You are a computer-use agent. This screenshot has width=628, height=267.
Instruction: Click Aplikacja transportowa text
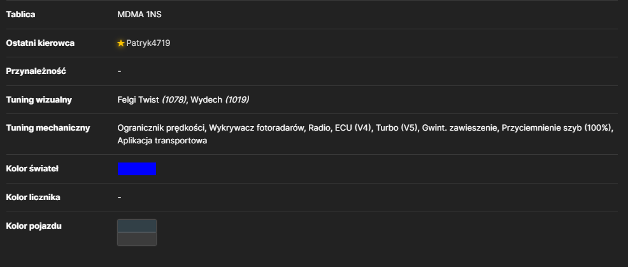(162, 141)
